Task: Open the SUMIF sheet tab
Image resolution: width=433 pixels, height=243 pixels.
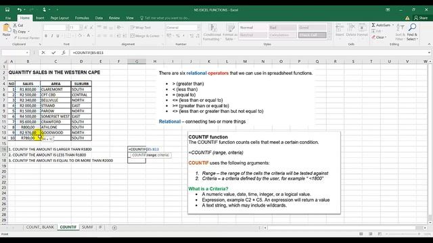Action: (87, 227)
